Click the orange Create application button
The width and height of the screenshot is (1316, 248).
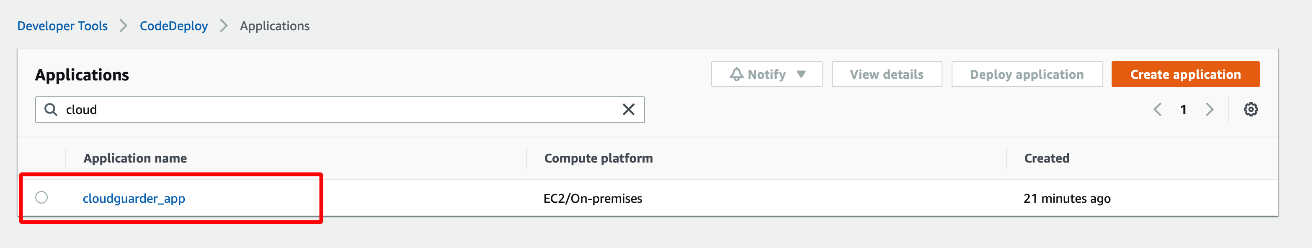(x=1185, y=75)
